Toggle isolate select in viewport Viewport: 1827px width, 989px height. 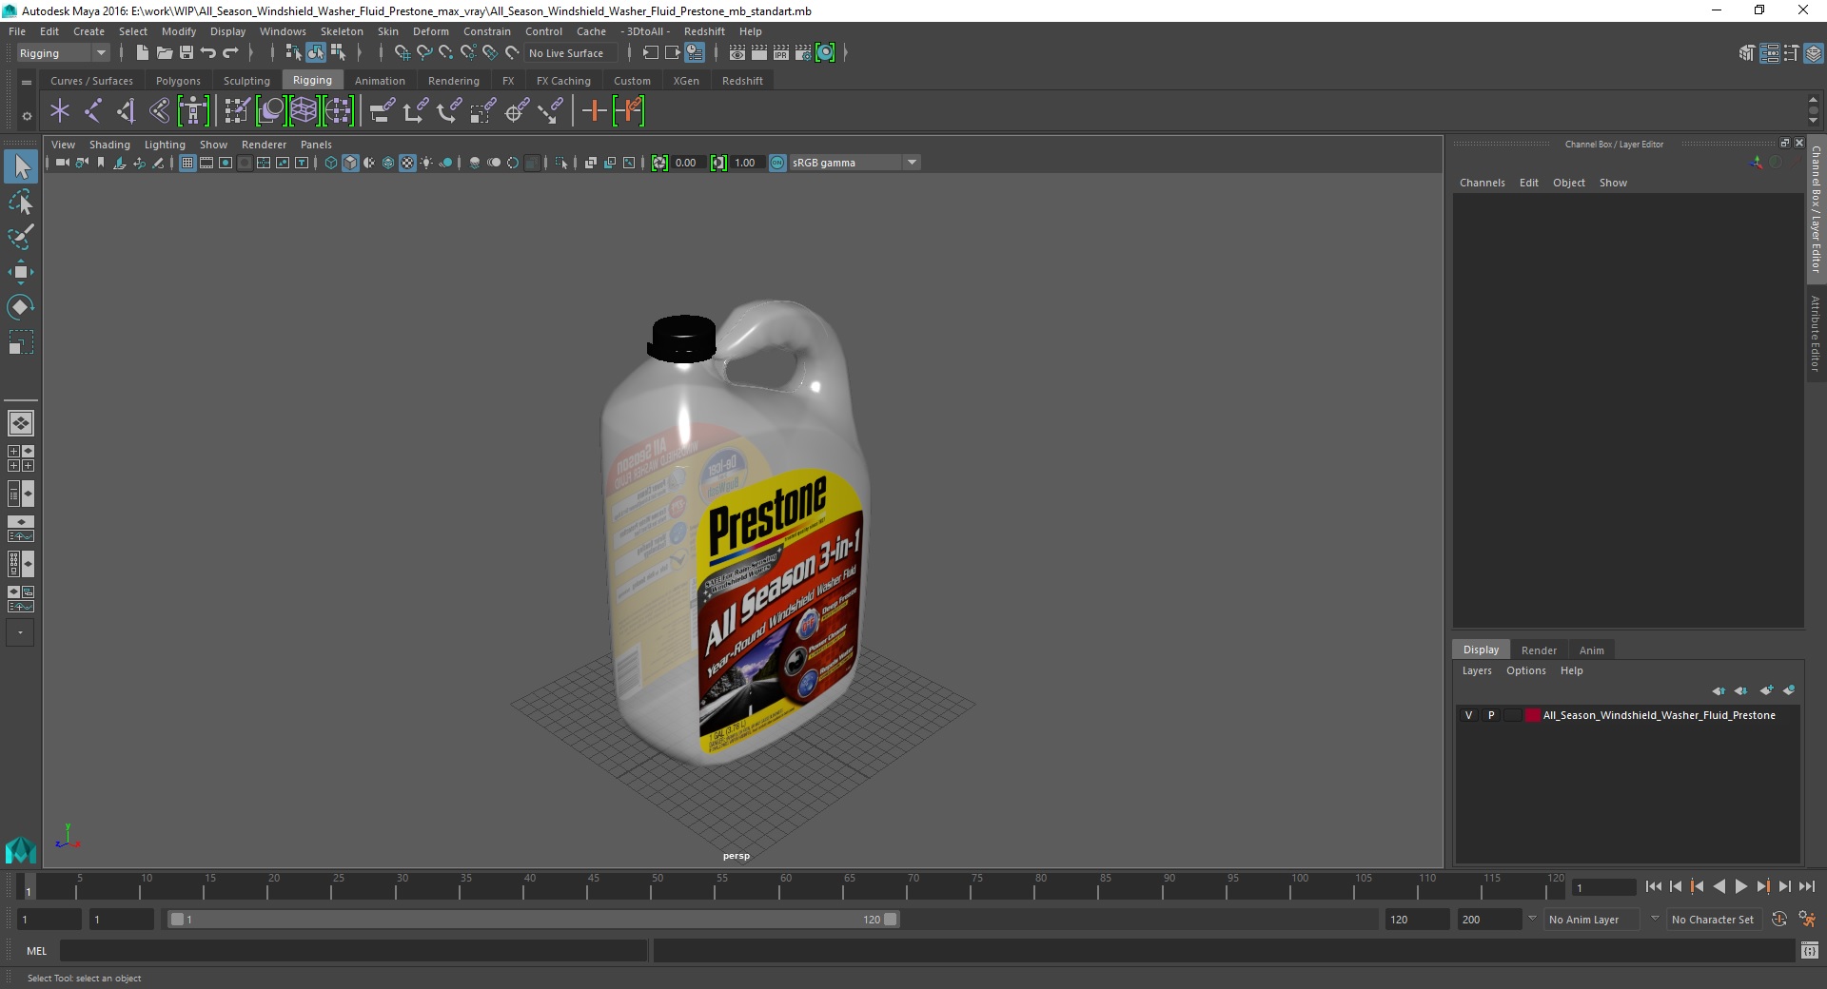[x=561, y=163]
